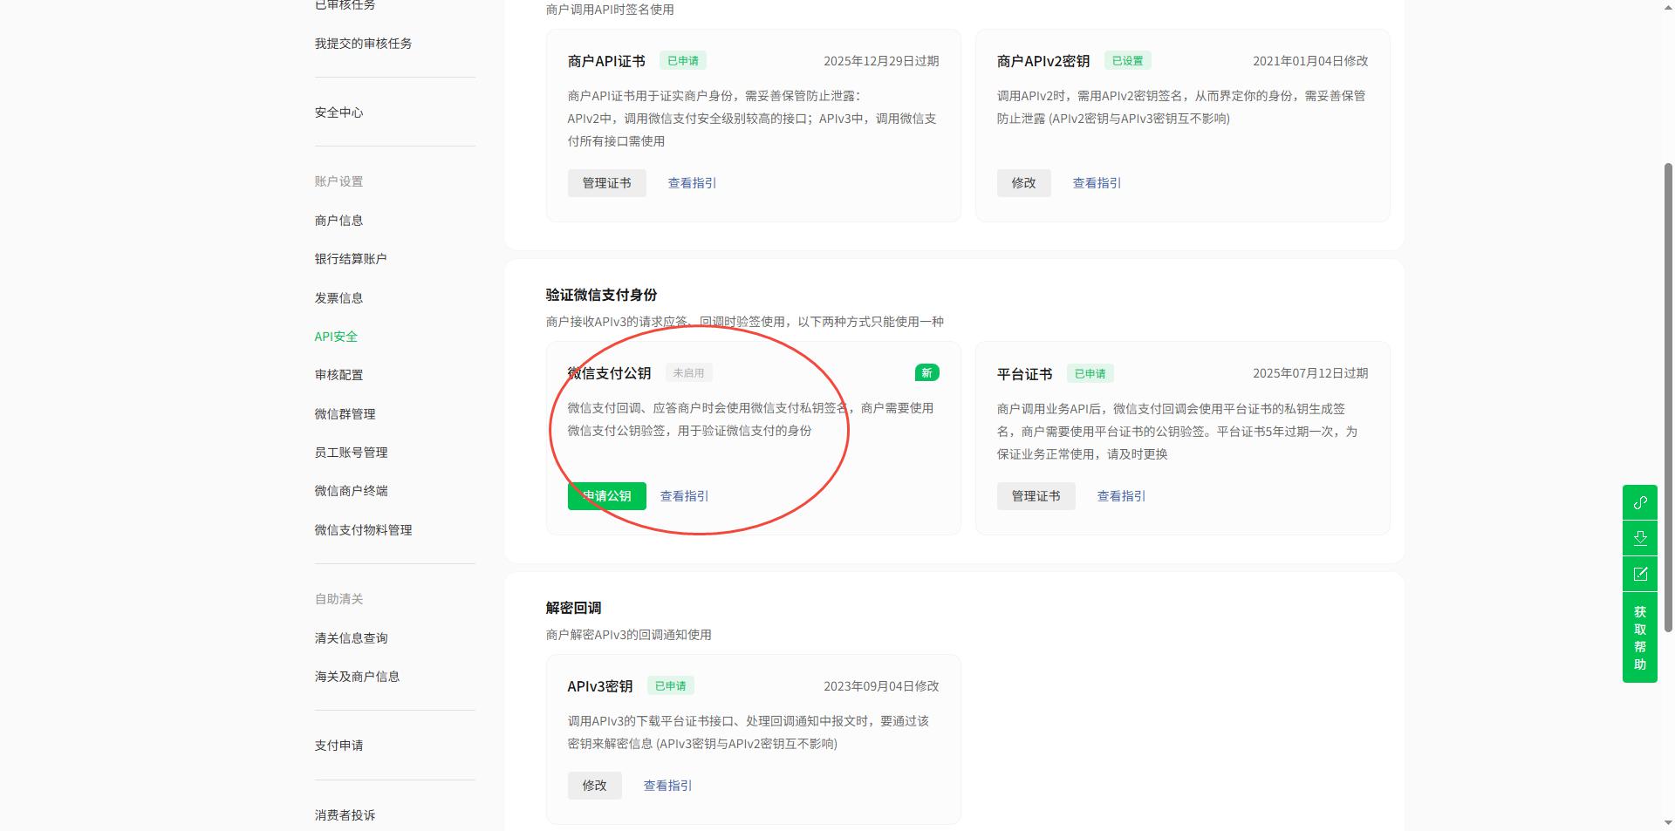
Task: Open 消费者投诉 in the sidebar
Action: click(x=345, y=815)
